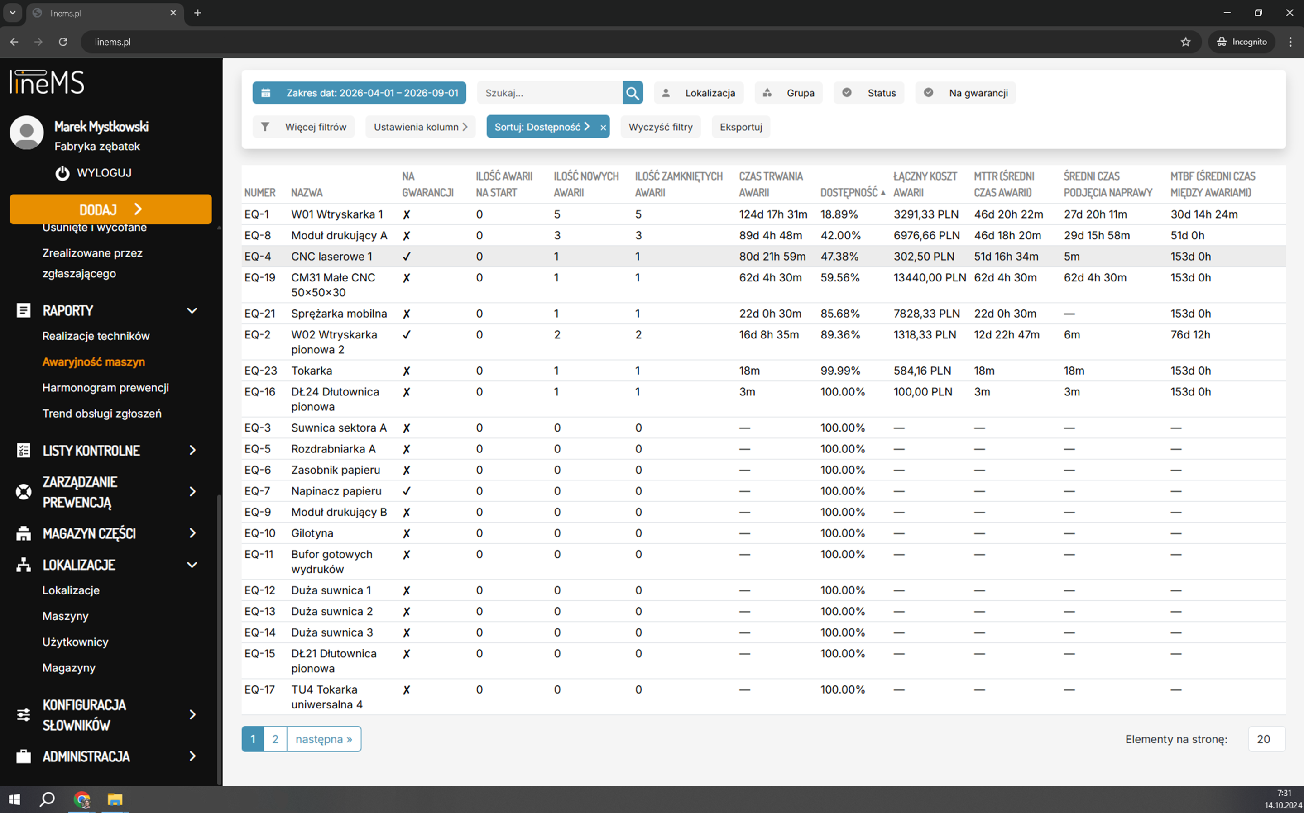
Task: Go to page 2 of results
Action: point(275,739)
